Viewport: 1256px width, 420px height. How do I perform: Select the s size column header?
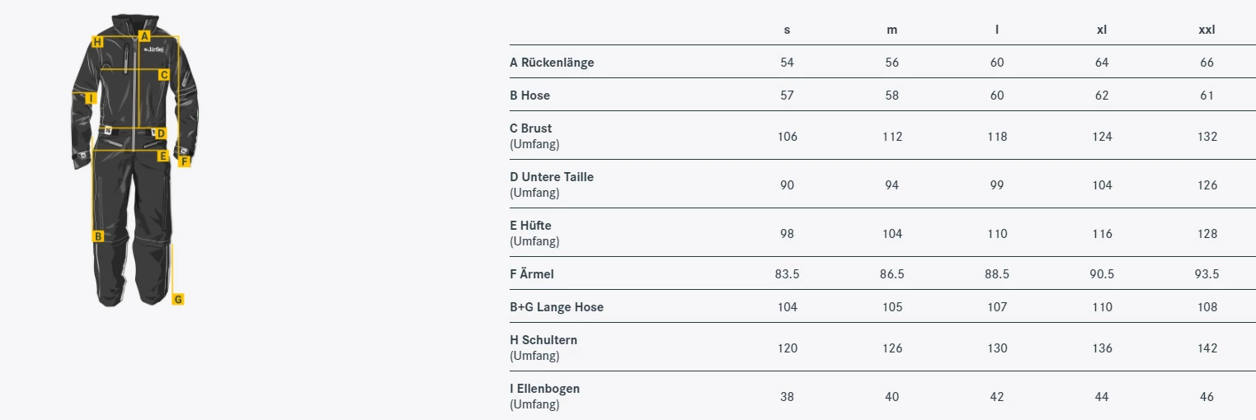pyautogui.click(x=787, y=30)
